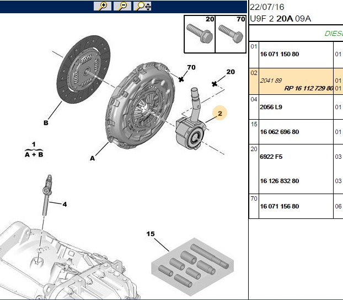This screenshot has width=343, height=300.
Task: Click reference 15 in parts table
Action: 254,124
